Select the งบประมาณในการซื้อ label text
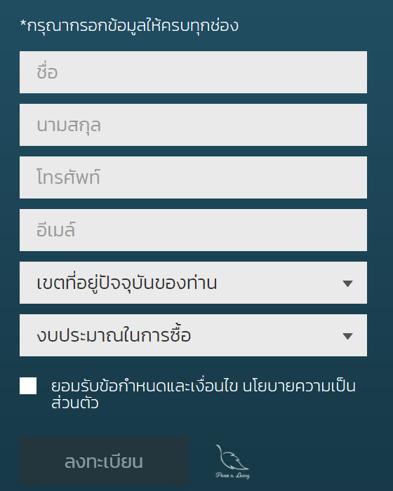The width and height of the screenshot is (393, 491). tap(114, 335)
